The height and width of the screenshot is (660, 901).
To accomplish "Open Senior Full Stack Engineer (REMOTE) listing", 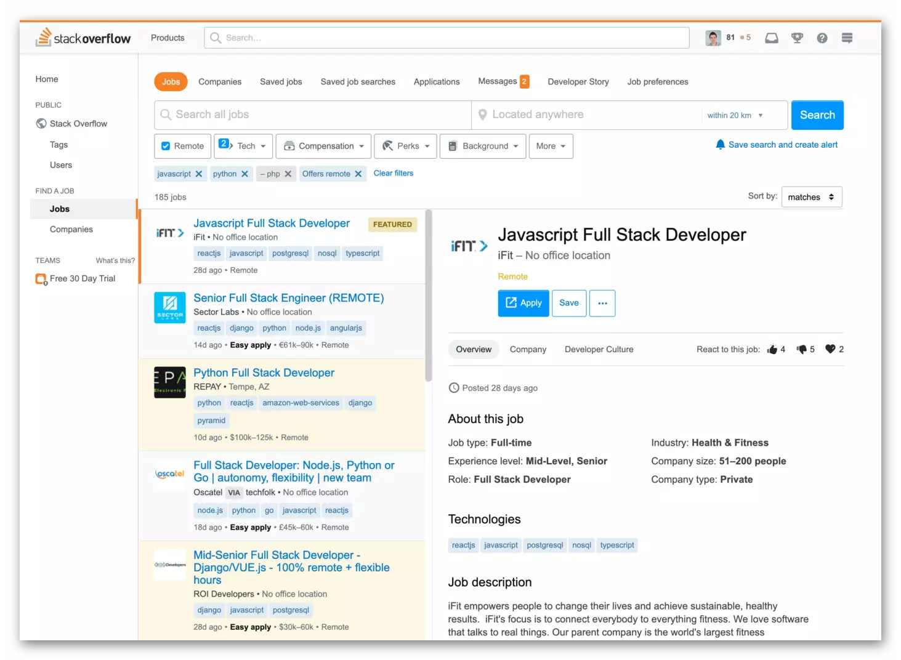I will coord(288,298).
